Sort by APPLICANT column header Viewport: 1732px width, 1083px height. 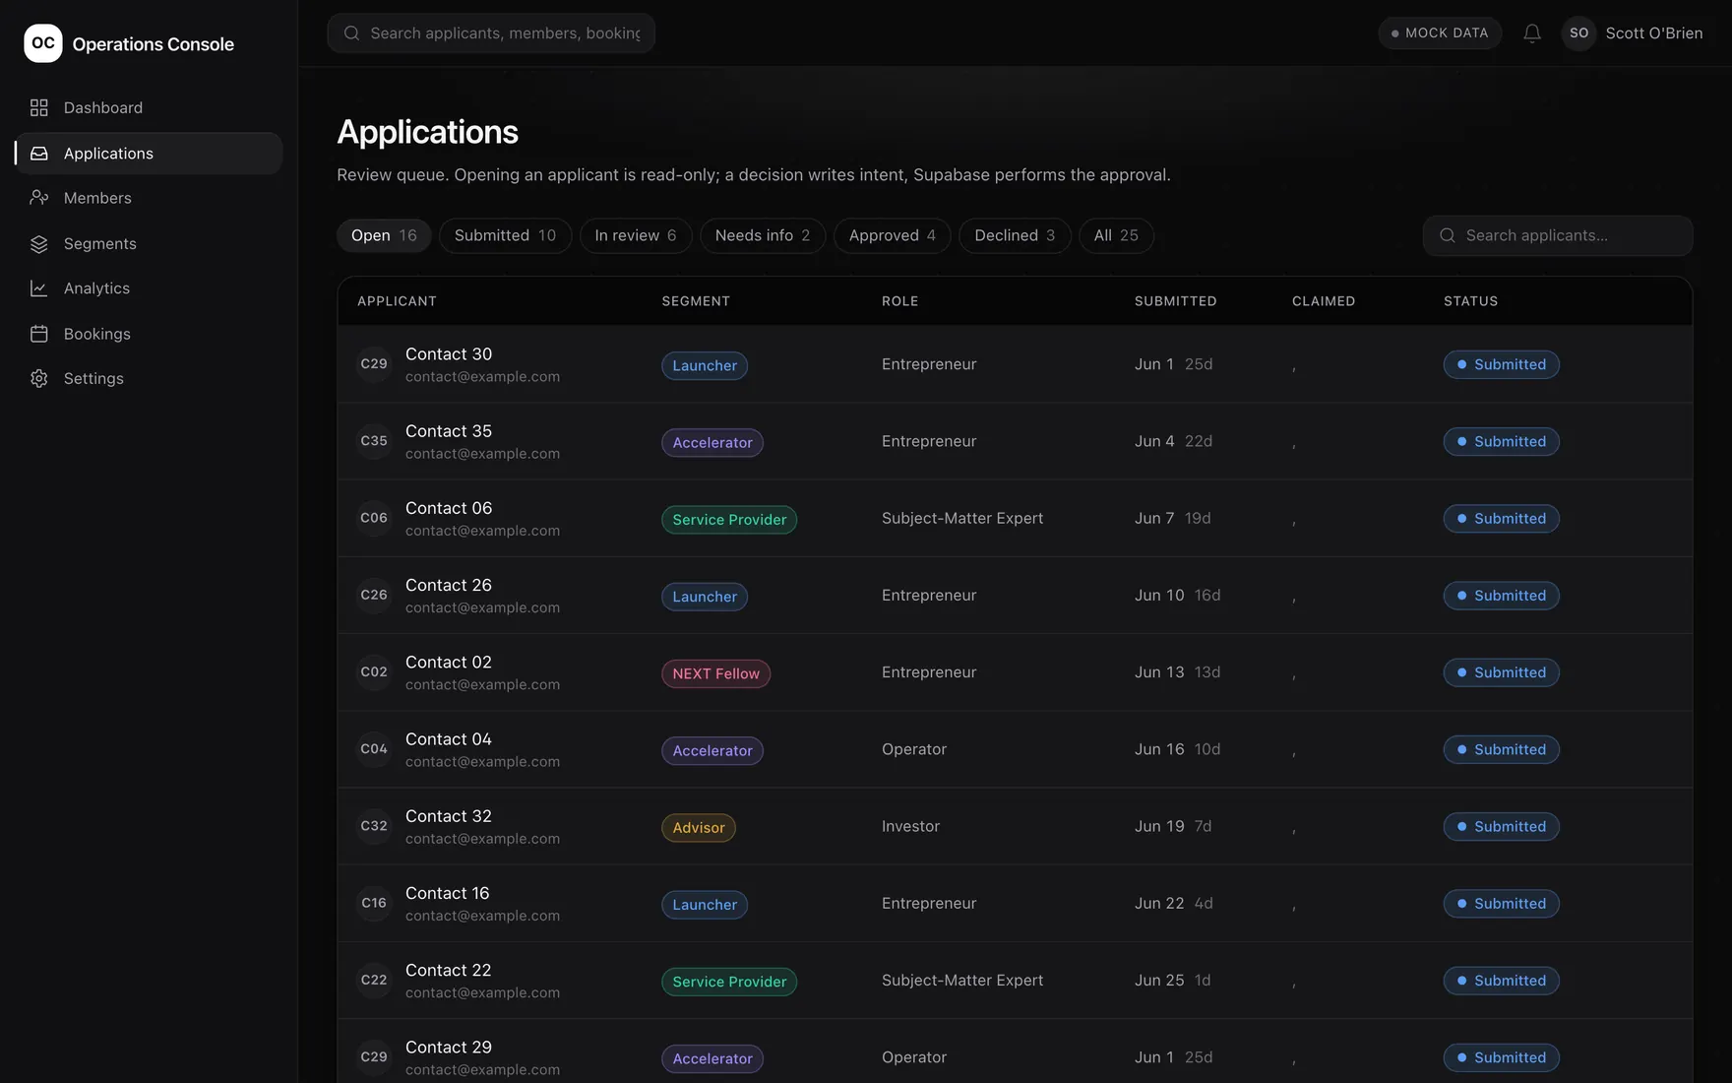tap(397, 301)
